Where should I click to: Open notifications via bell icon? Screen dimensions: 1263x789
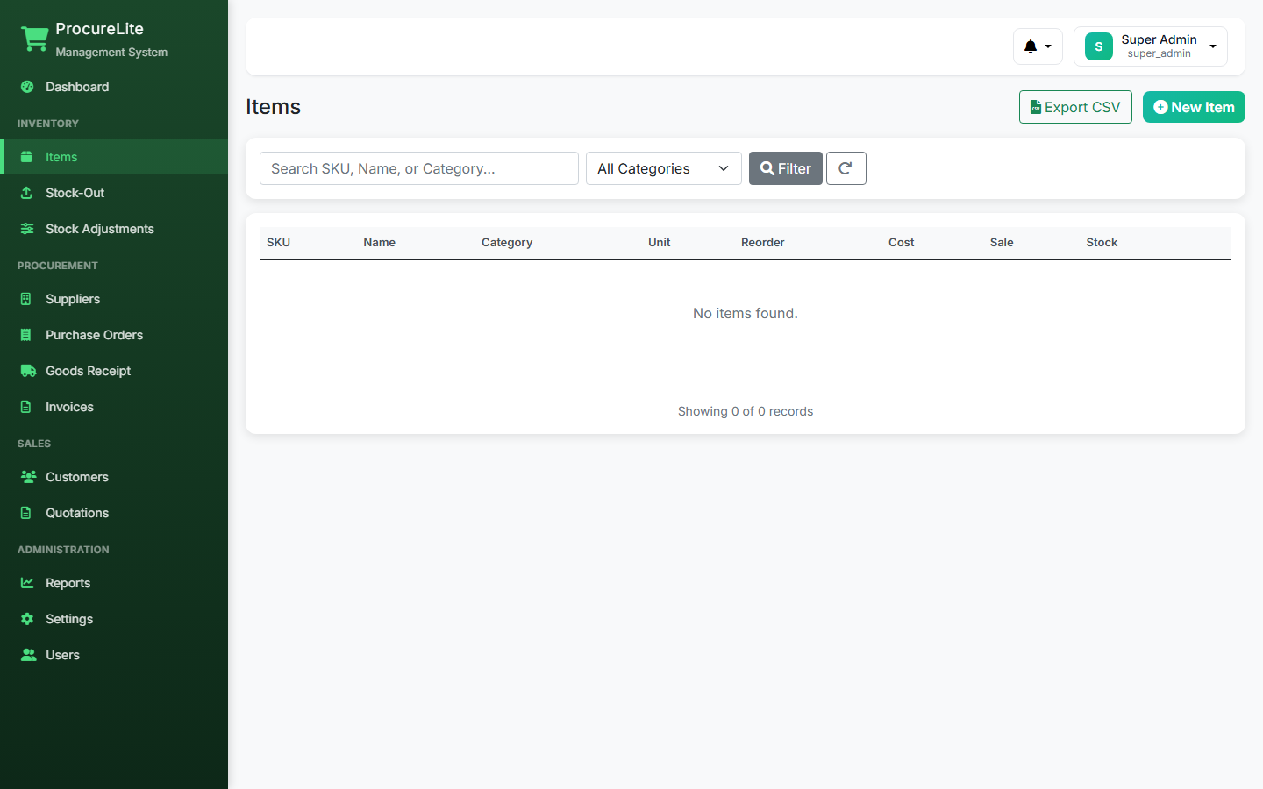pyautogui.click(x=1038, y=46)
